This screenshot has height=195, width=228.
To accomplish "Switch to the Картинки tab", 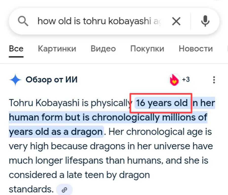I will 57,49.
